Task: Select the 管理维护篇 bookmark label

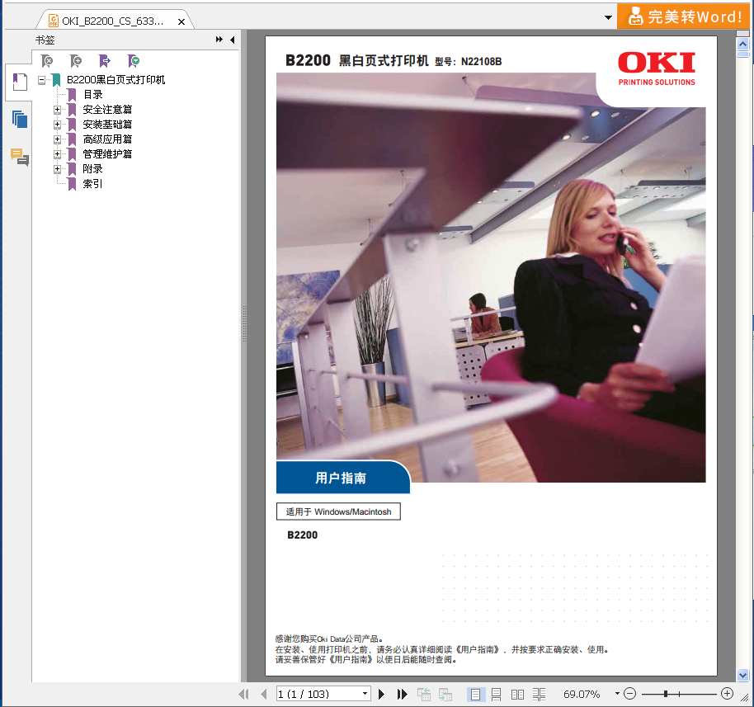Action: pos(107,154)
